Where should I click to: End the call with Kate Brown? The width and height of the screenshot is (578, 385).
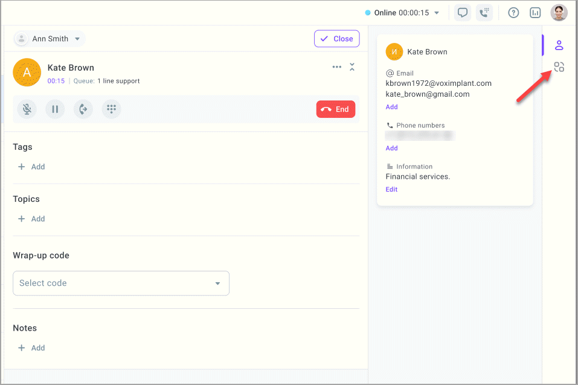[x=335, y=109]
